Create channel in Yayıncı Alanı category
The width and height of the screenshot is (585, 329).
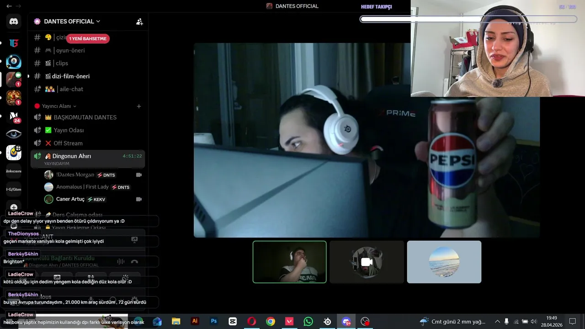coord(139,106)
